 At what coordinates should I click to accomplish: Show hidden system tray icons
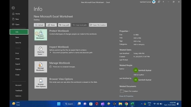(x=141, y=104)
